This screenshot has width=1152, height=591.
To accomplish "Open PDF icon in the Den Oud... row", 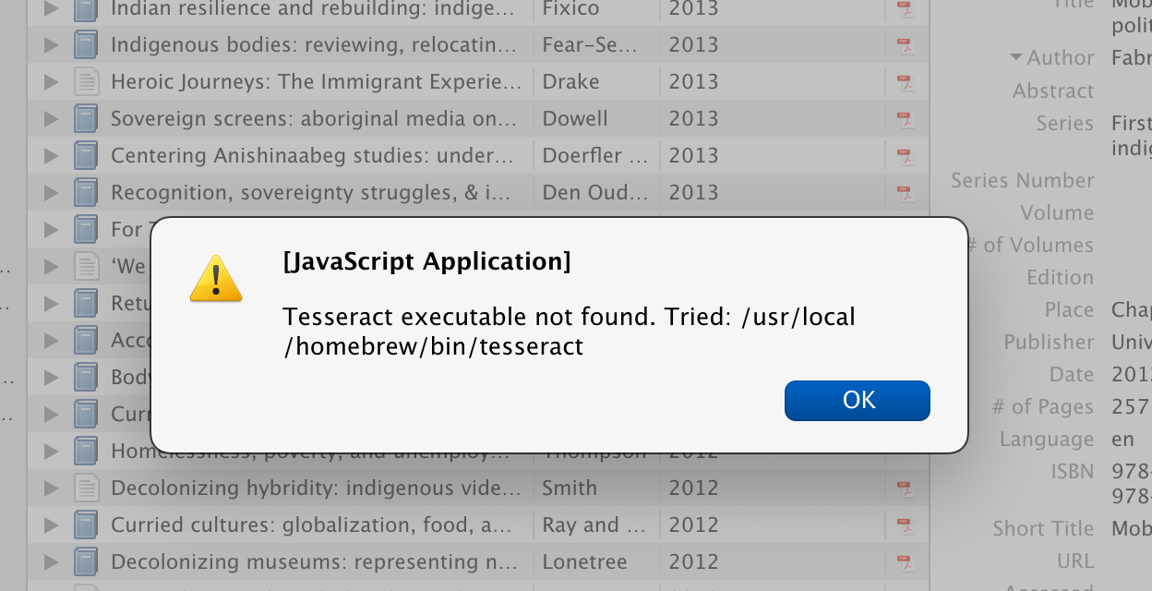I will [x=905, y=192].
